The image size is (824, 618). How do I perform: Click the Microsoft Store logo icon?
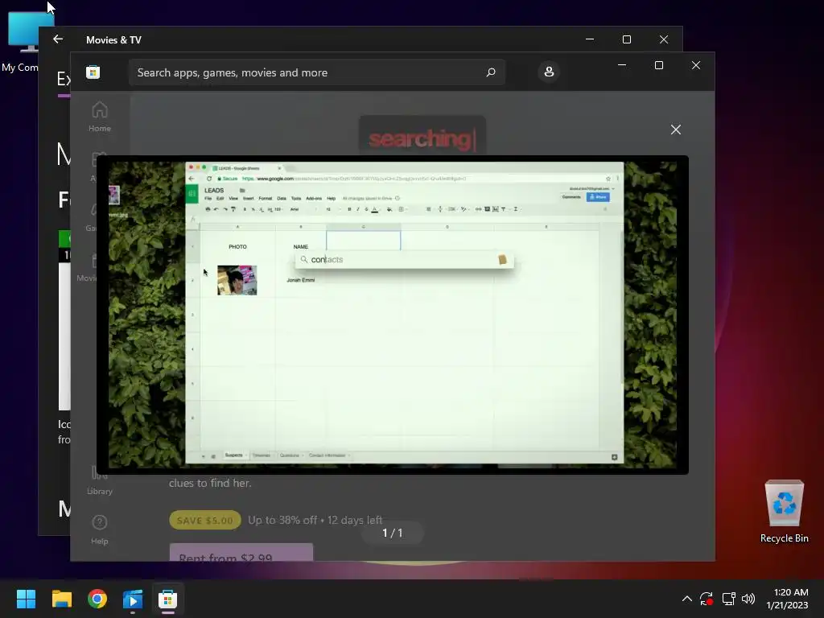click(x=93, y=72)
